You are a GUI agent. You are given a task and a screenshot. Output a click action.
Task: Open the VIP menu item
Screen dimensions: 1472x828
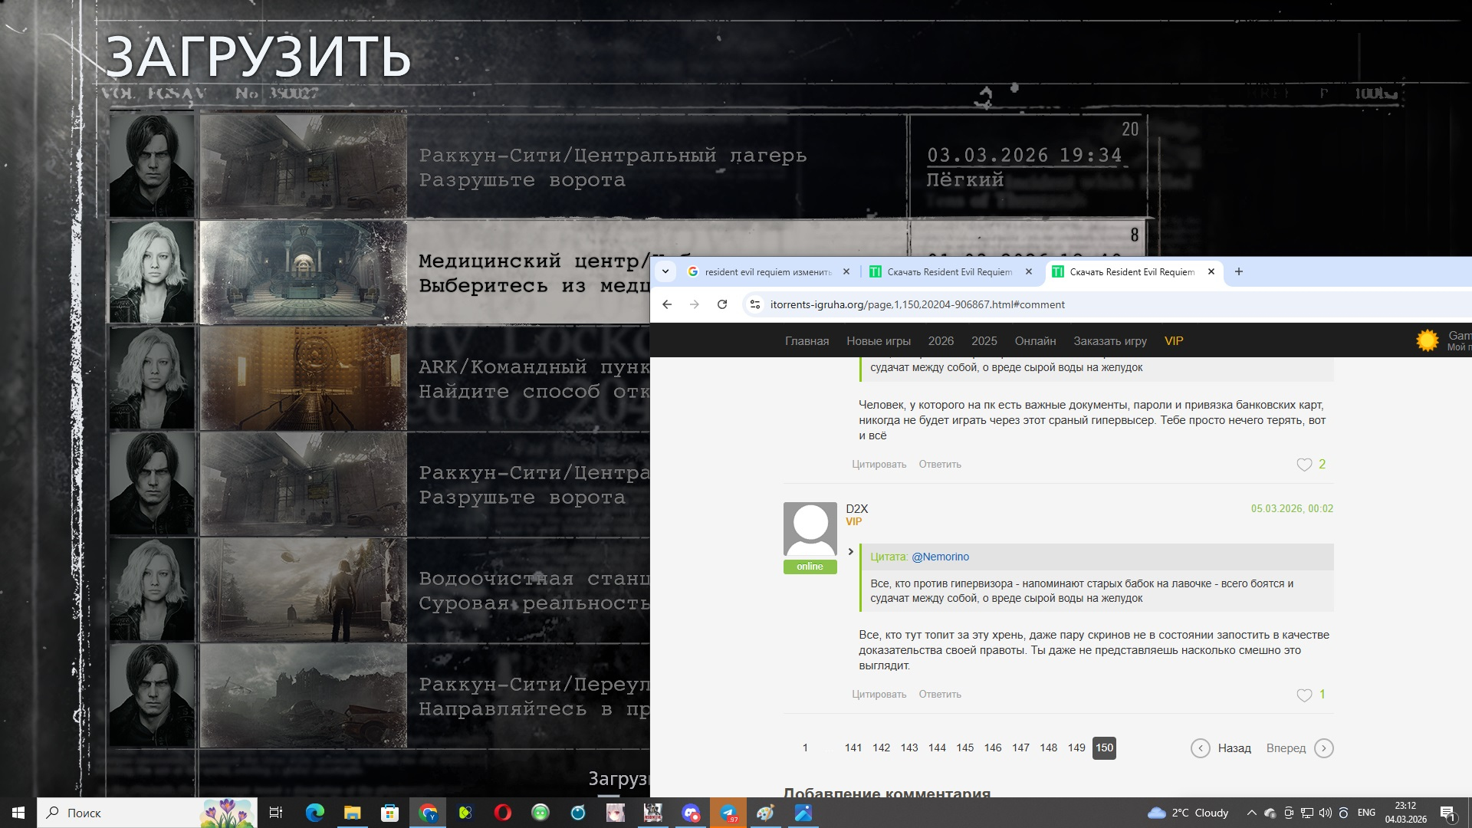(x=1173, y=341)
